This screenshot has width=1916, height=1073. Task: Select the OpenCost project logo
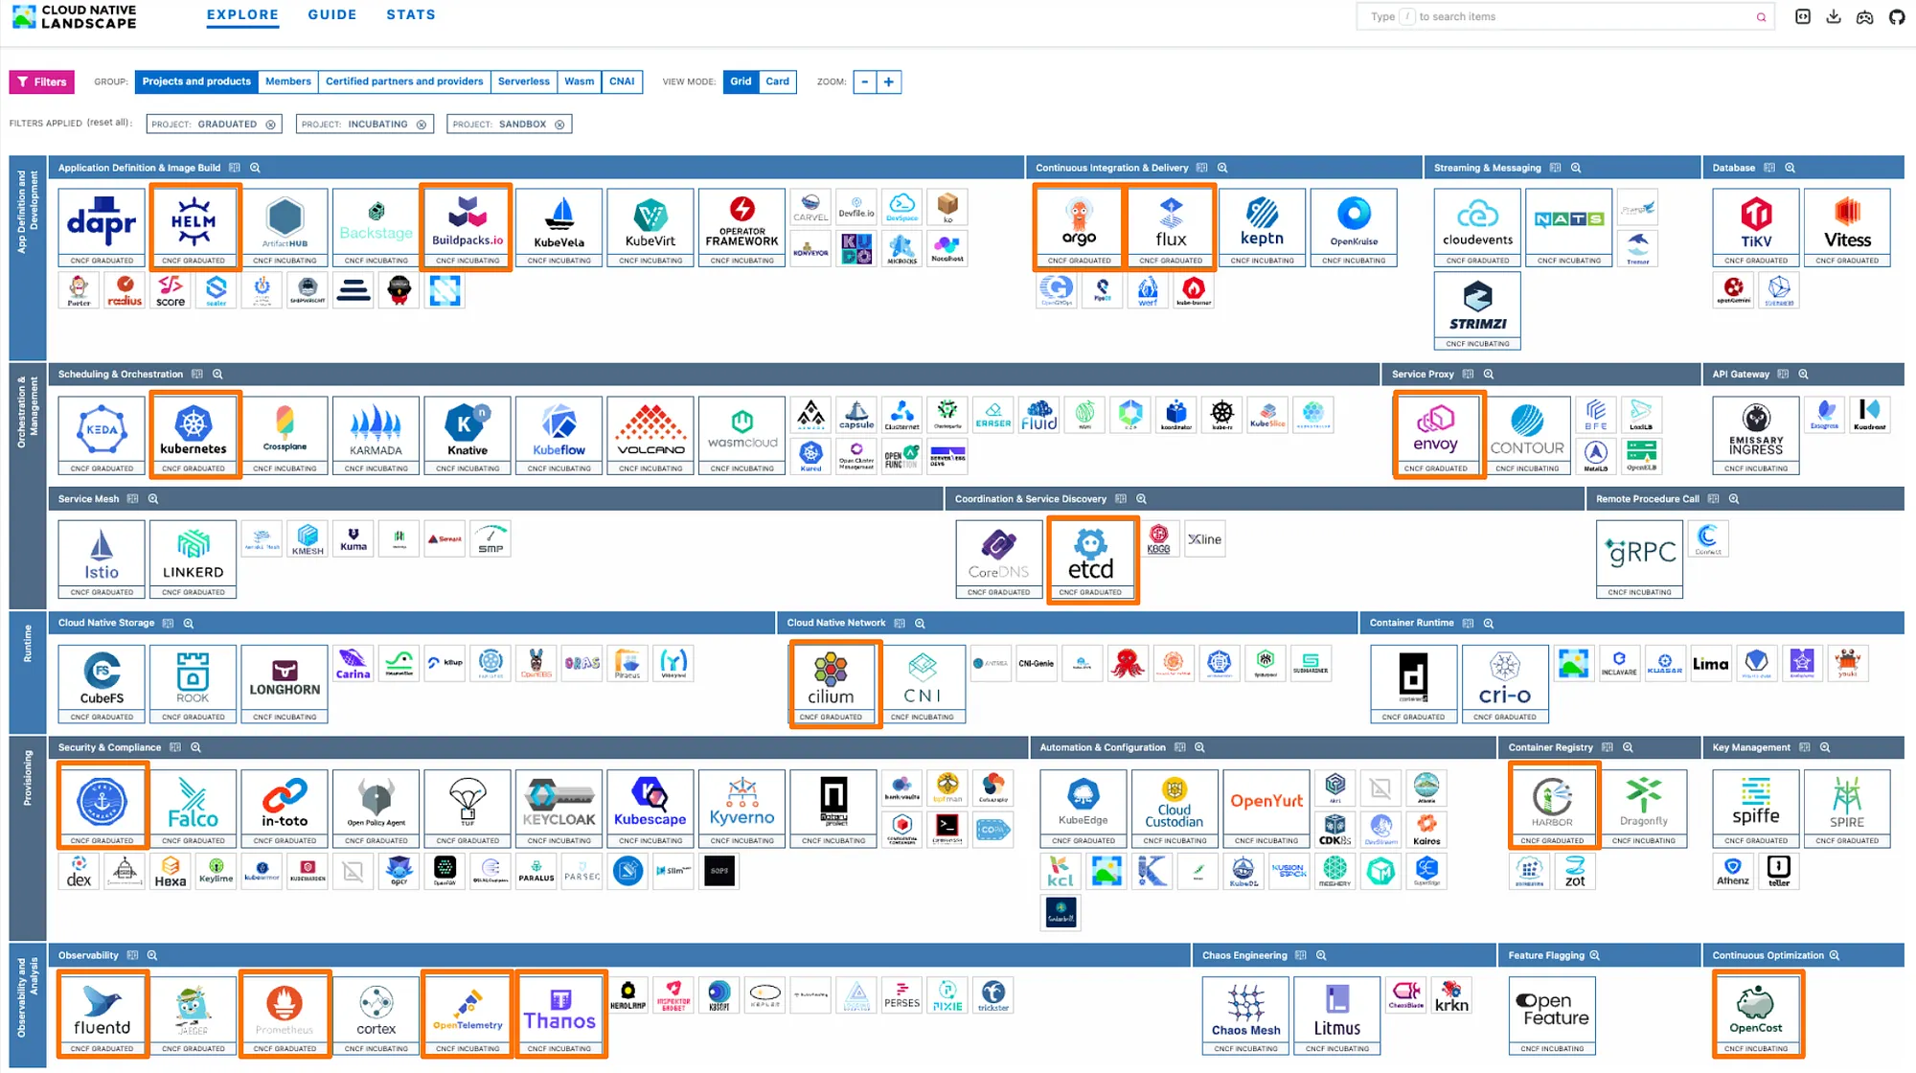click(x=1756, y=1016)
